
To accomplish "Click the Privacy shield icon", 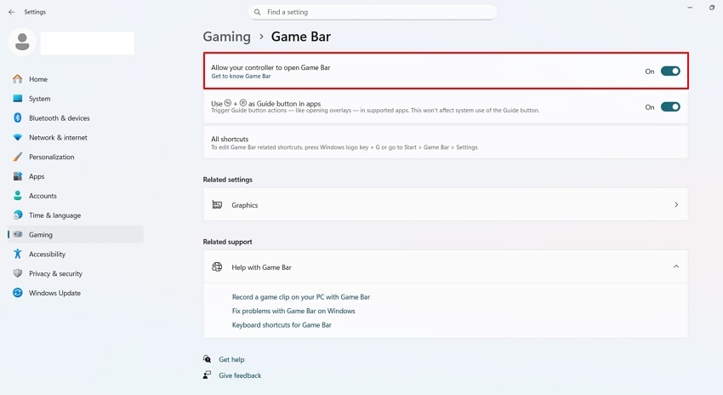I will click(18, 273).
